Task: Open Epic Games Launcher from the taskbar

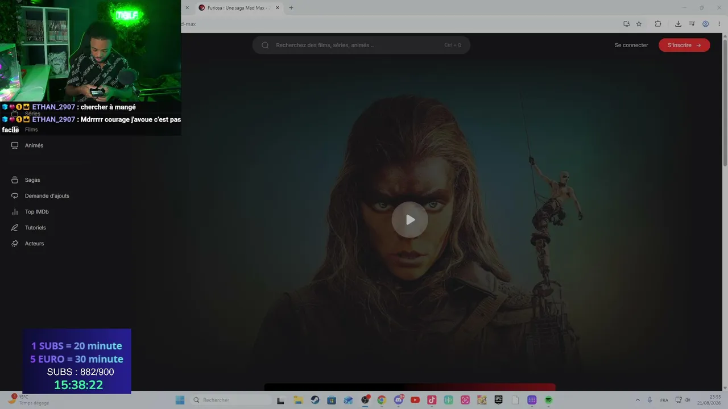Action: (x=499, y=400)
